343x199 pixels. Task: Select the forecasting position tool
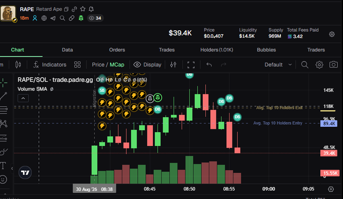tap(4, 138)
